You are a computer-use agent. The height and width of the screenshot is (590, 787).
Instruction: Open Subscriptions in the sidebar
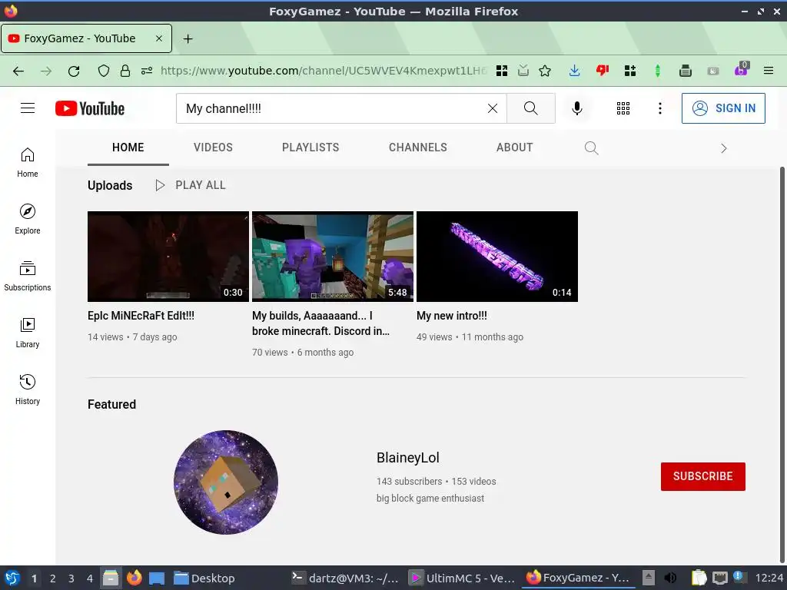tap(28, 276)
